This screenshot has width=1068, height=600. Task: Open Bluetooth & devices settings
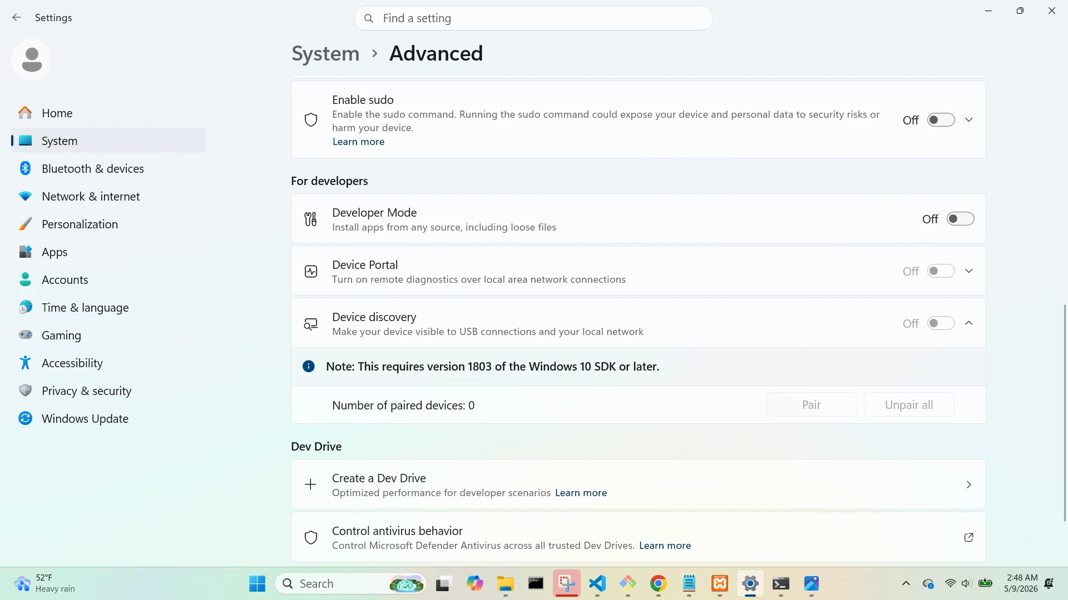108,168
